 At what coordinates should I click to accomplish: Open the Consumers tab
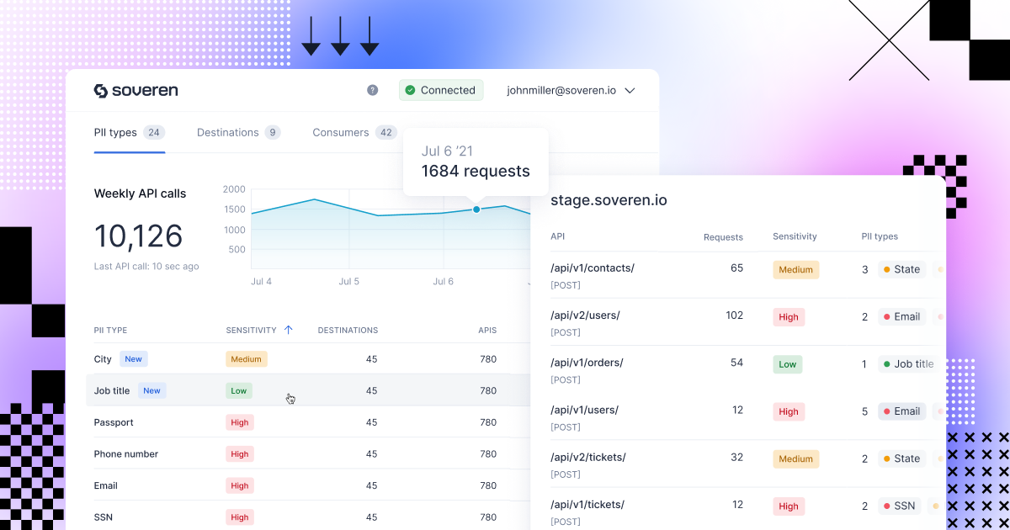tap(340, 132)
